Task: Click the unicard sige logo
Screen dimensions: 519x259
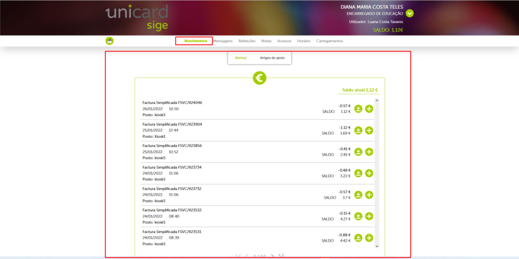Action: 137,17
